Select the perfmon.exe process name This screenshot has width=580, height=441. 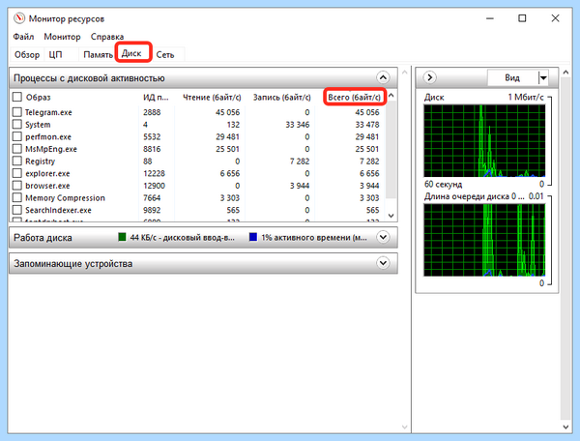(48, 137)
